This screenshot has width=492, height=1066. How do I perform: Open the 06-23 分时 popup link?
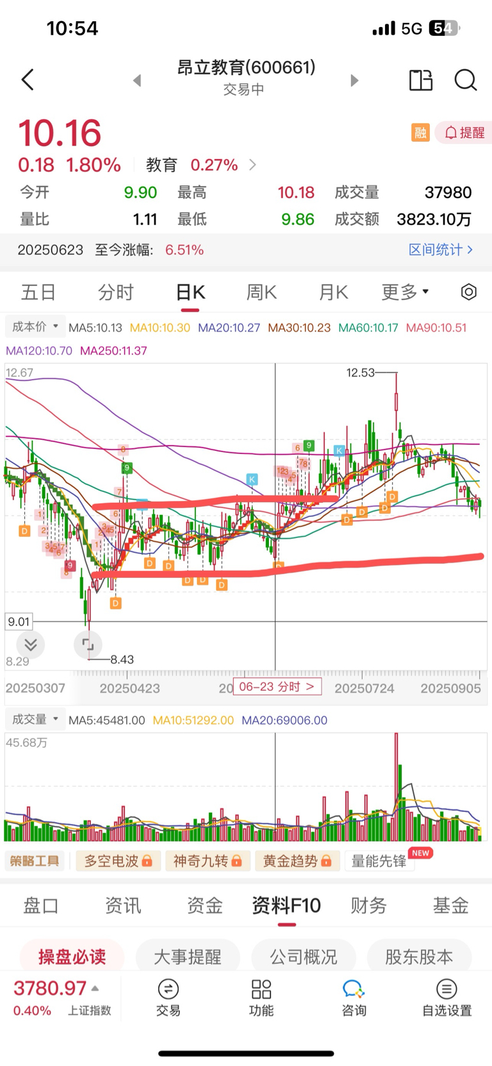[277, 687]
